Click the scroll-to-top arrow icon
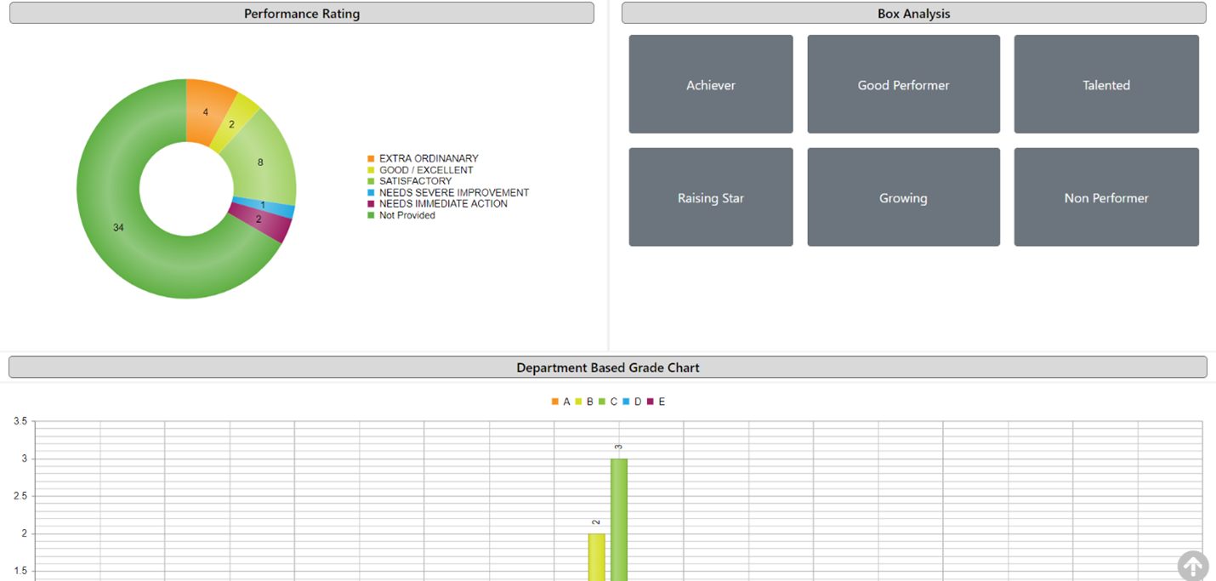The image size is (1216, 581). 1192,566
